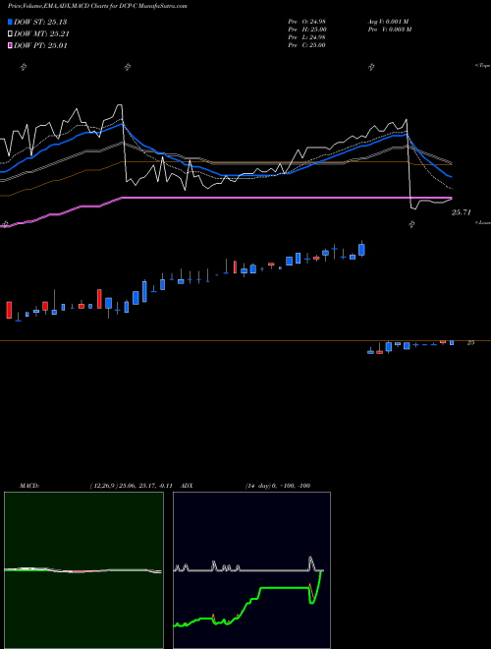Click the Avg V: 0.001 M value
This screenshot has height=649, width=491.
pyautogui.click(x=388, y=22)
